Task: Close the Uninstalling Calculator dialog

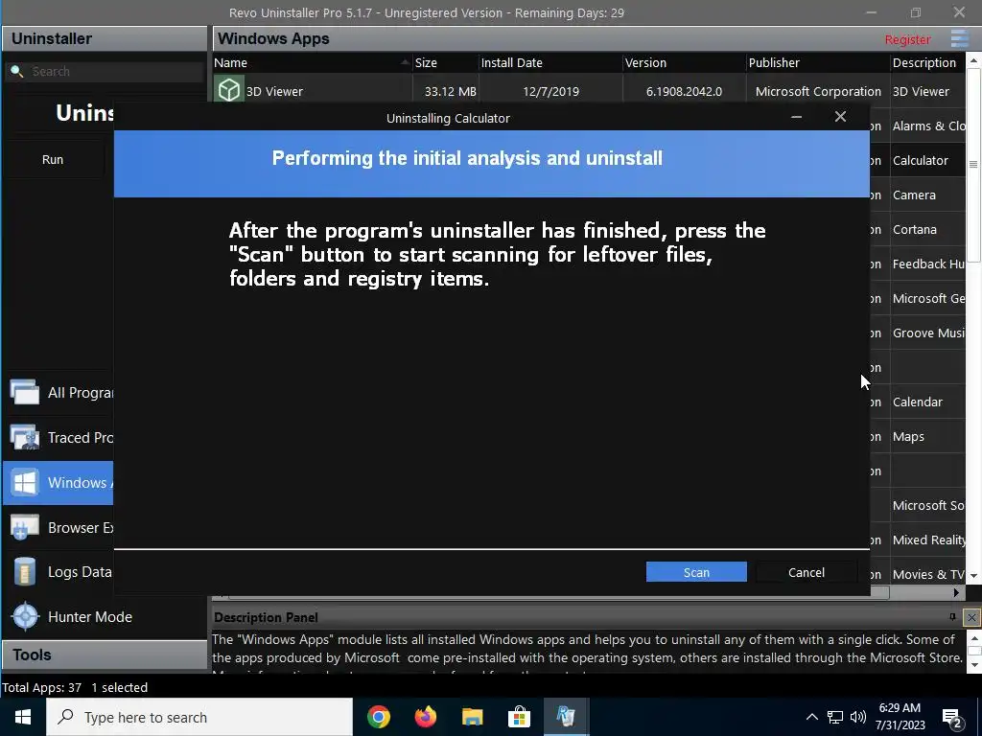Action: [x=840, y=117]
